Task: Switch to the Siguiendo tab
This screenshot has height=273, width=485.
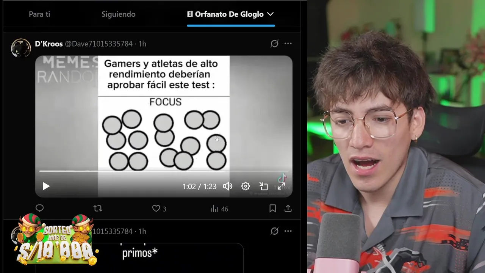Action: tap(118, 14)
